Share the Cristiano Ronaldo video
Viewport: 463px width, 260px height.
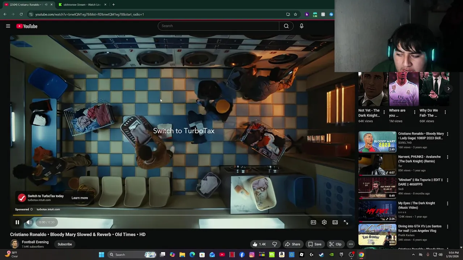click(293, 244)
